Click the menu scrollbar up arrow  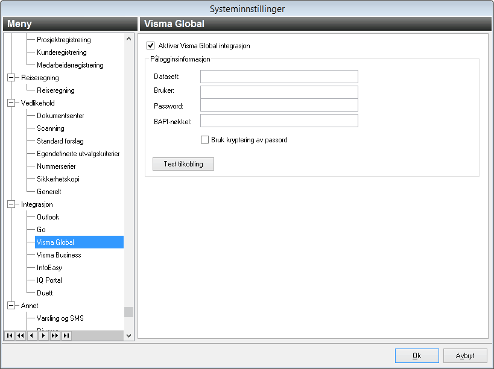[128, 39]
